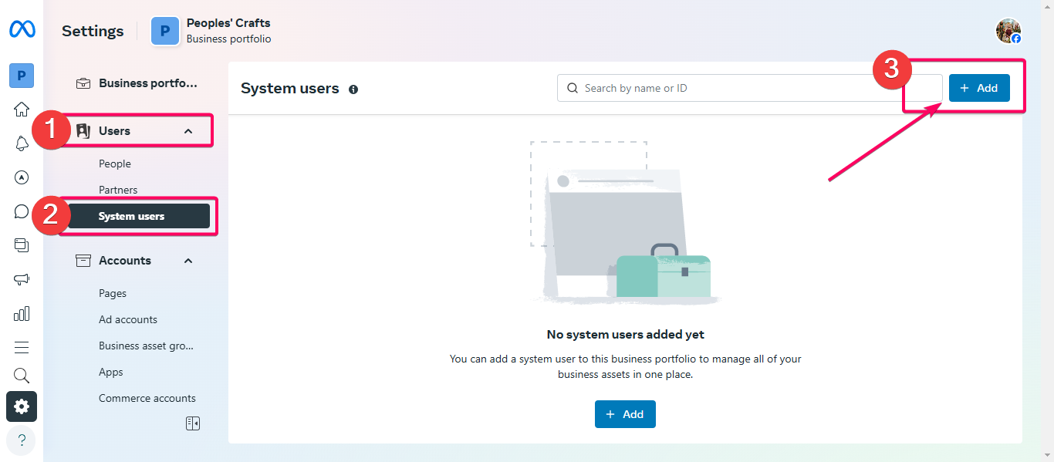Open the Home icon in sidebar
Screen dimensions: 1054x462
point(22,109)
